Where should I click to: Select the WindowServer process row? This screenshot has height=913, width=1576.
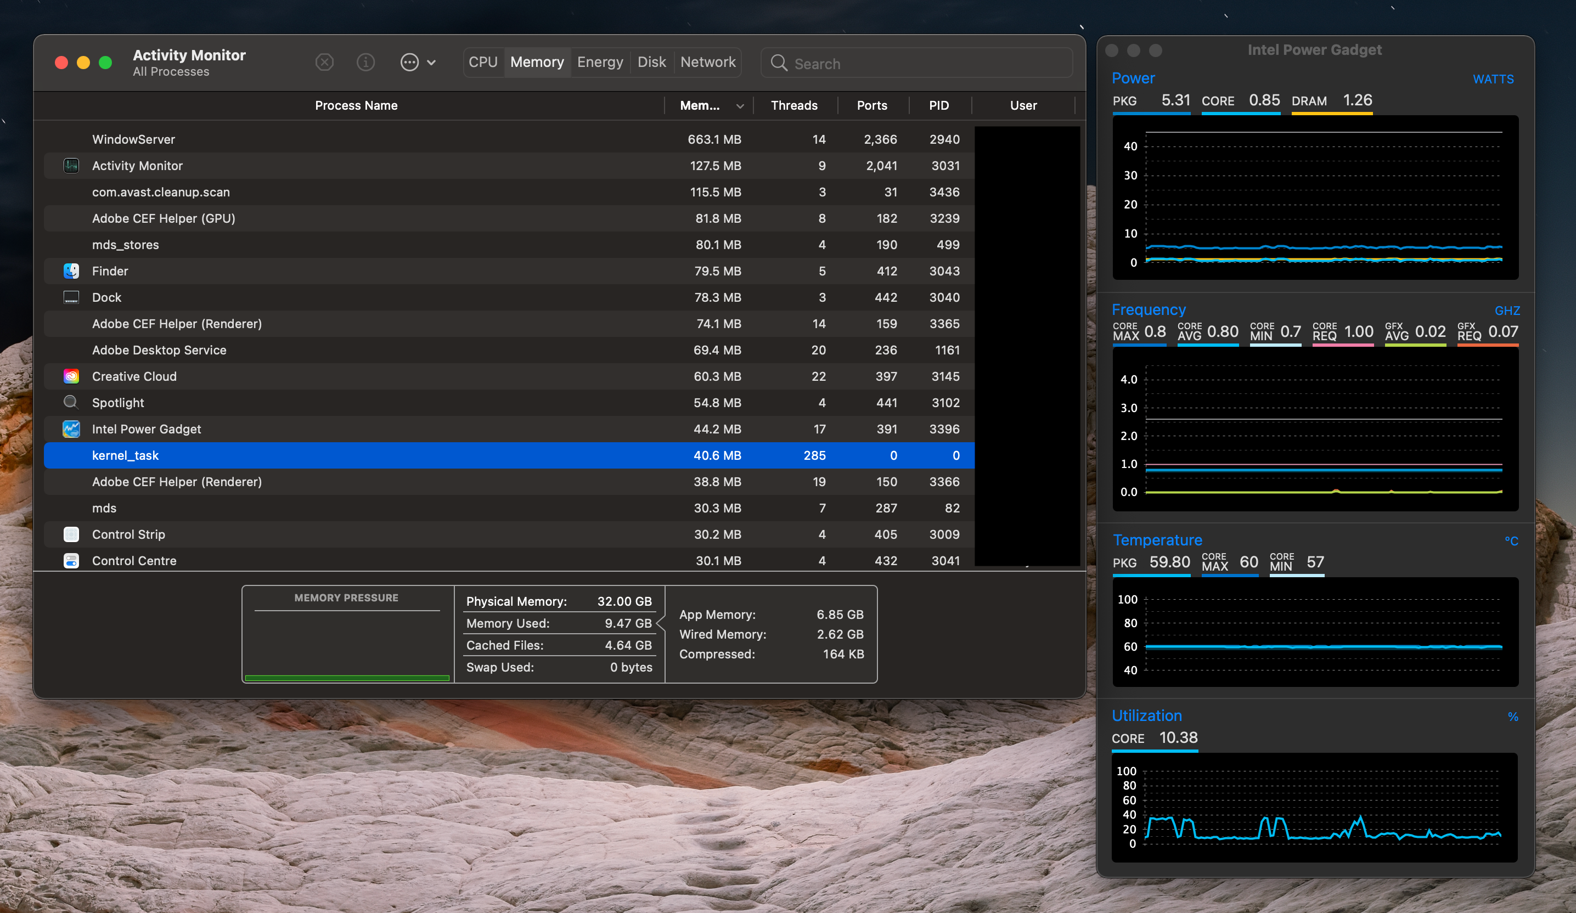(375, 139)
